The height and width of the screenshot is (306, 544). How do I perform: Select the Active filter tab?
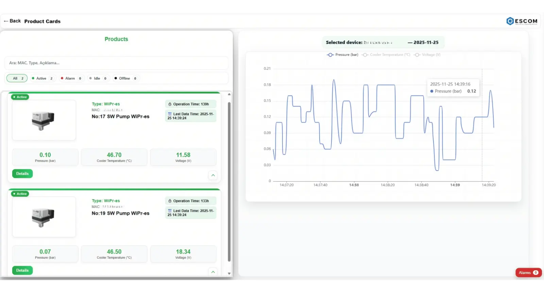tap(42, 79)
